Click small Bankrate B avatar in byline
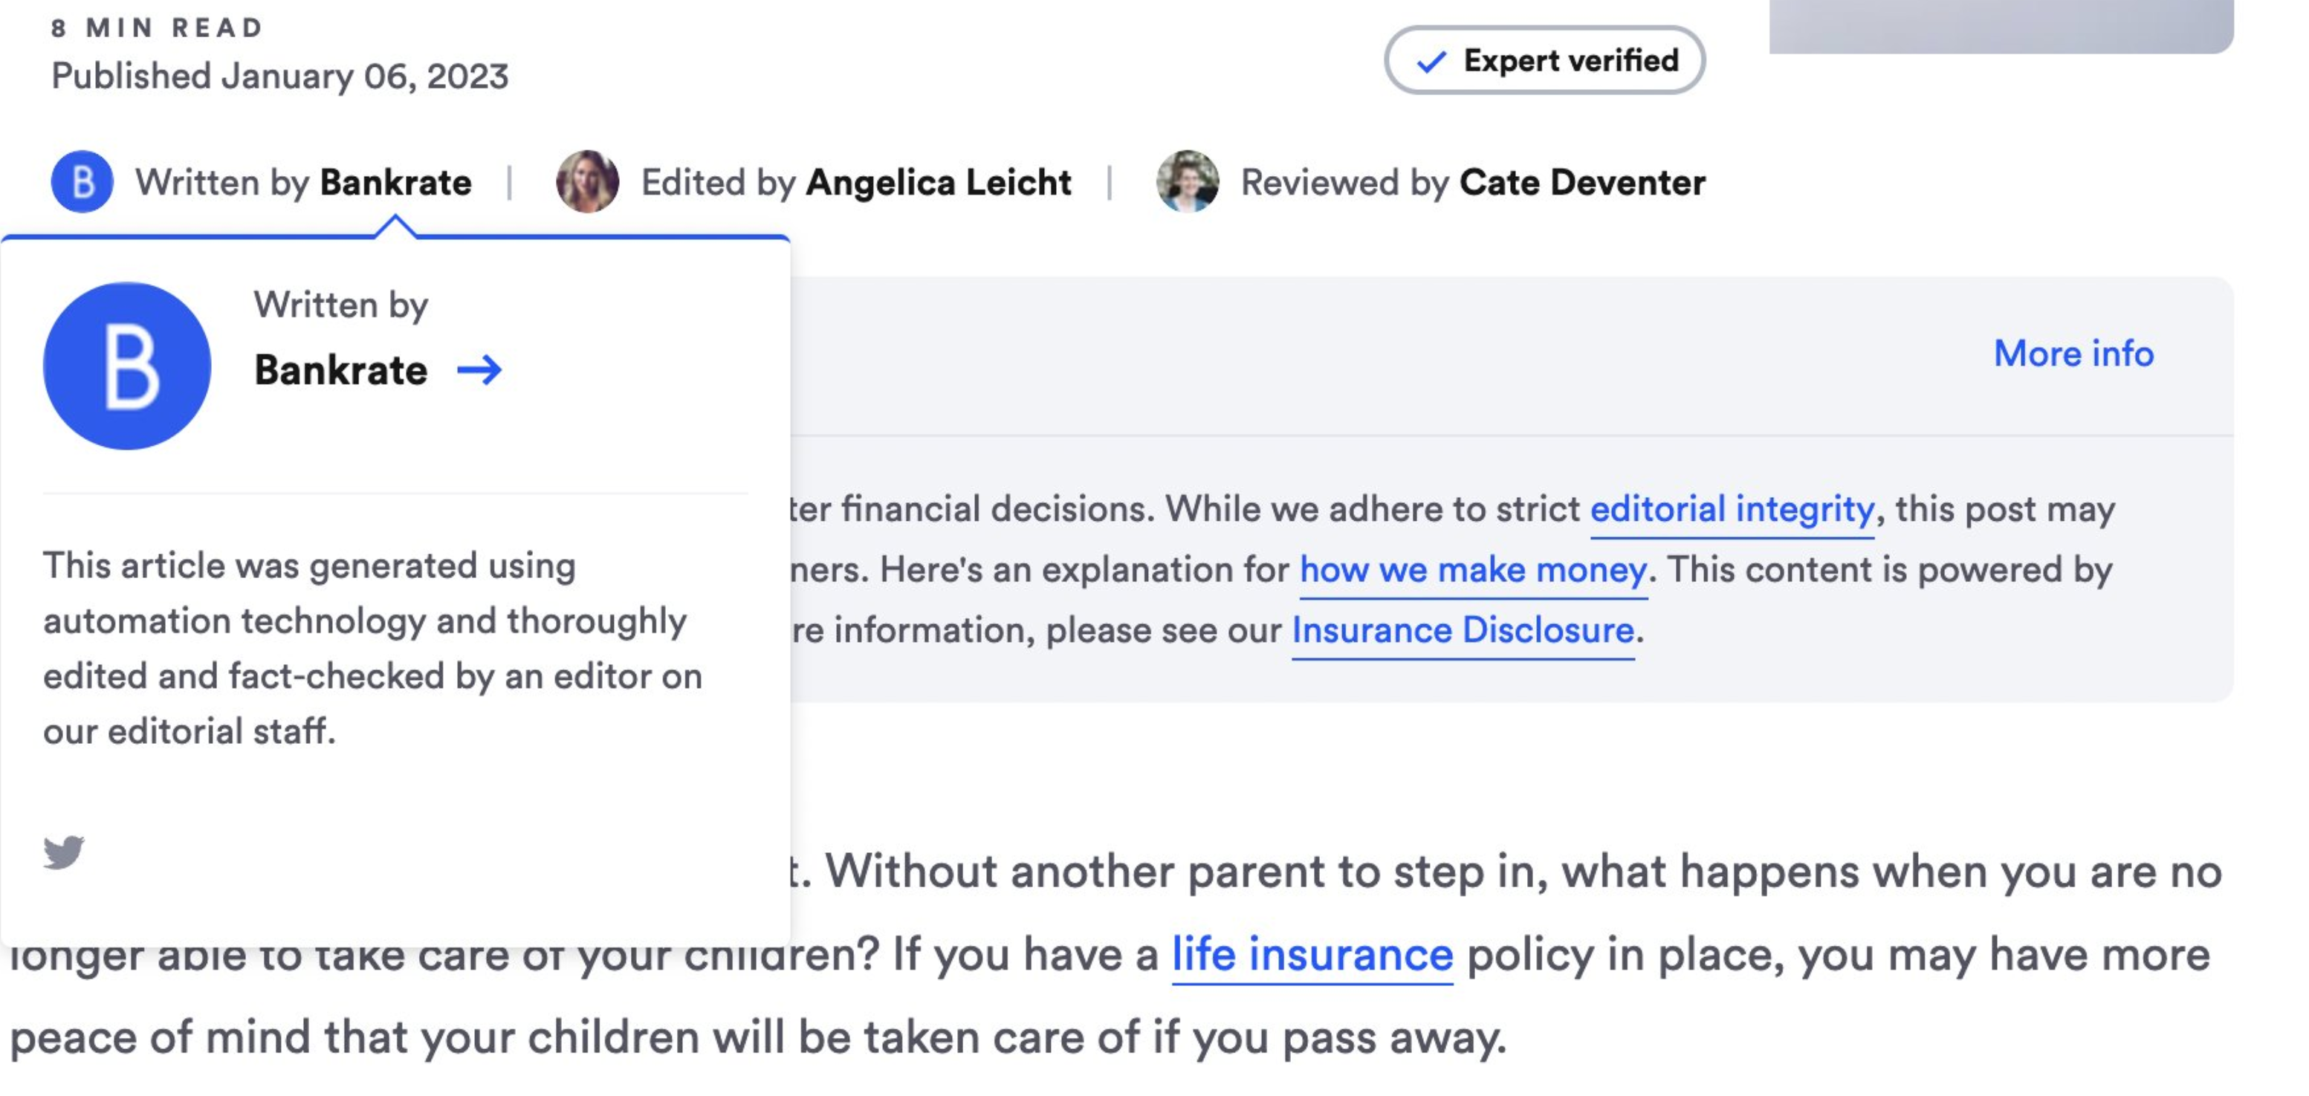This screenshot has height=1096, width=2309. click(82, 182)
